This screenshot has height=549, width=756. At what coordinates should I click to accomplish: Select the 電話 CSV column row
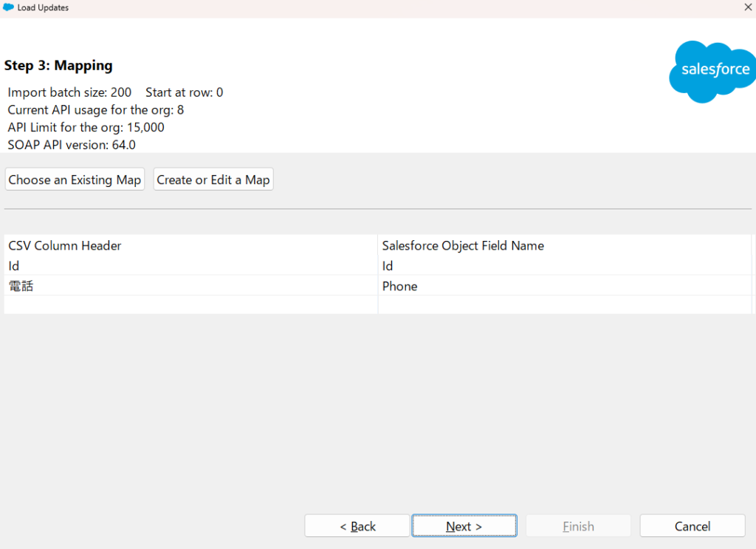click(x=21, y=286)
